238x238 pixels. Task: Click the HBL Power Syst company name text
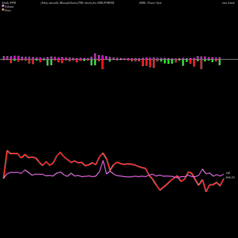point(150,3)
